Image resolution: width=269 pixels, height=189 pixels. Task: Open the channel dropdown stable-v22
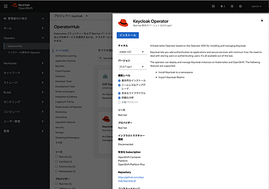(132, 52)
